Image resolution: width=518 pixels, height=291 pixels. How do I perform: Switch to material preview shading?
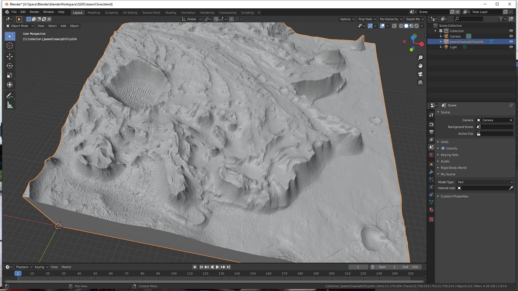411,26
